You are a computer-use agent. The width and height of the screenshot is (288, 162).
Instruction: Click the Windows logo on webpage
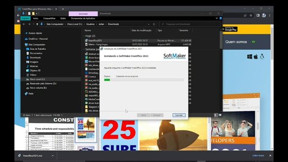click(249, 57)
